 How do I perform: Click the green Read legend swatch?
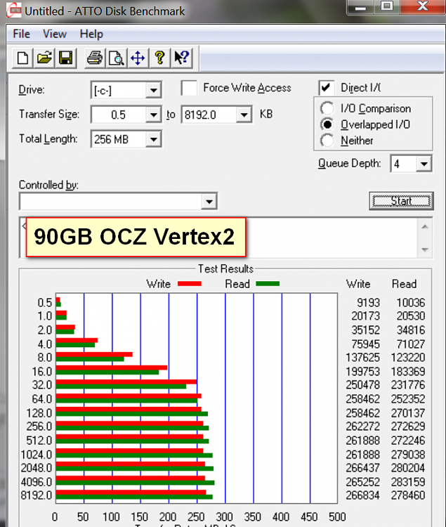[x=268, y=284]
